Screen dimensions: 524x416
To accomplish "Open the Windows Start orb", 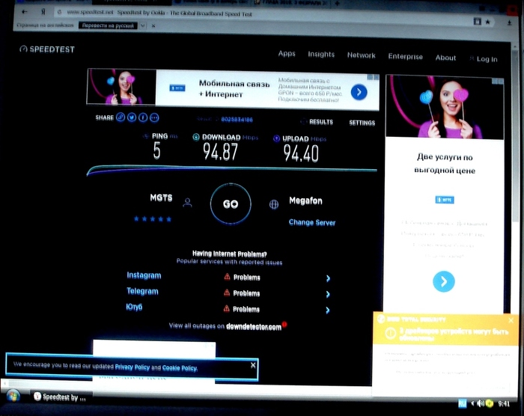I will [13, 397].
